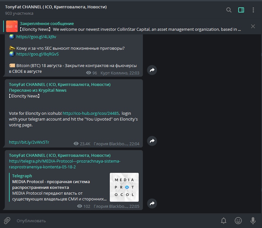Open the emoji picker smiley icon
Viewport: 262px width, 228px height.
[238, 221]
